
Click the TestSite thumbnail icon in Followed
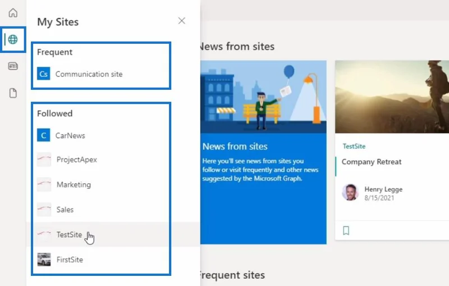coord(44,234)
